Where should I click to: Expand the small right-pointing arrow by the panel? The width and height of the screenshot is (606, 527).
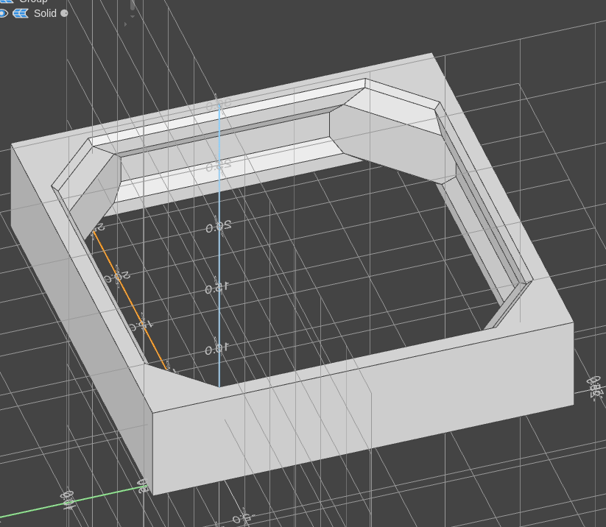pos(125,24)
